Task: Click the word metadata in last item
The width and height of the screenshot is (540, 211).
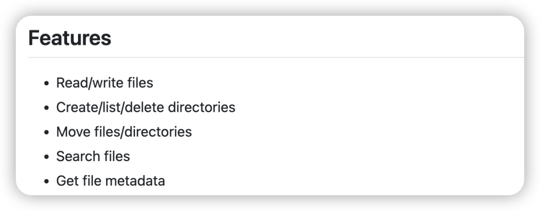Action: pos(134,181)
